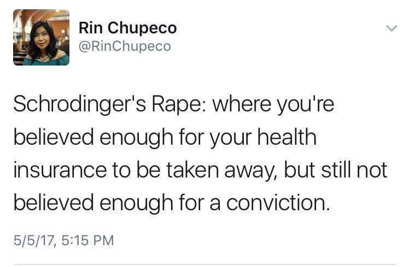The height and width of the screenshot is (267, 410).
Task: Tap the "5:15 PM" time portion
Action: (x=88, y=240)
